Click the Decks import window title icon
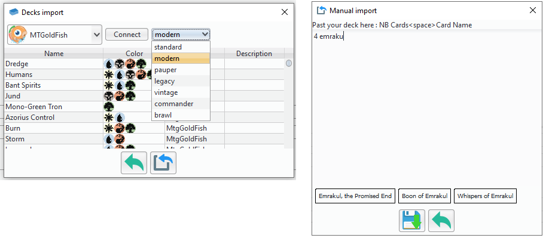This screenshot has height=238, width=546. tap(14, 12)
